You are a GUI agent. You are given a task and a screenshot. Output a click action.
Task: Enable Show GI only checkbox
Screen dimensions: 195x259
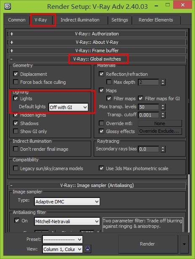pos(16,131)
